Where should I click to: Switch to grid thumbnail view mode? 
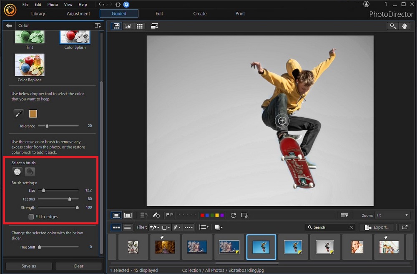(139, 26)
